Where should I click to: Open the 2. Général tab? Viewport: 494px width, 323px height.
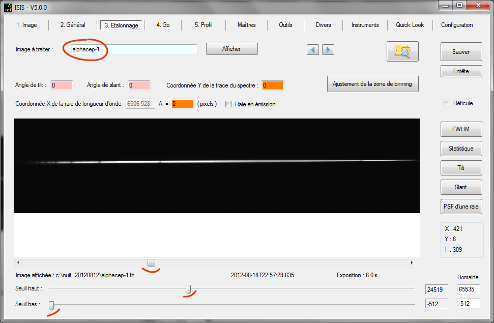[x=73, y=25]
